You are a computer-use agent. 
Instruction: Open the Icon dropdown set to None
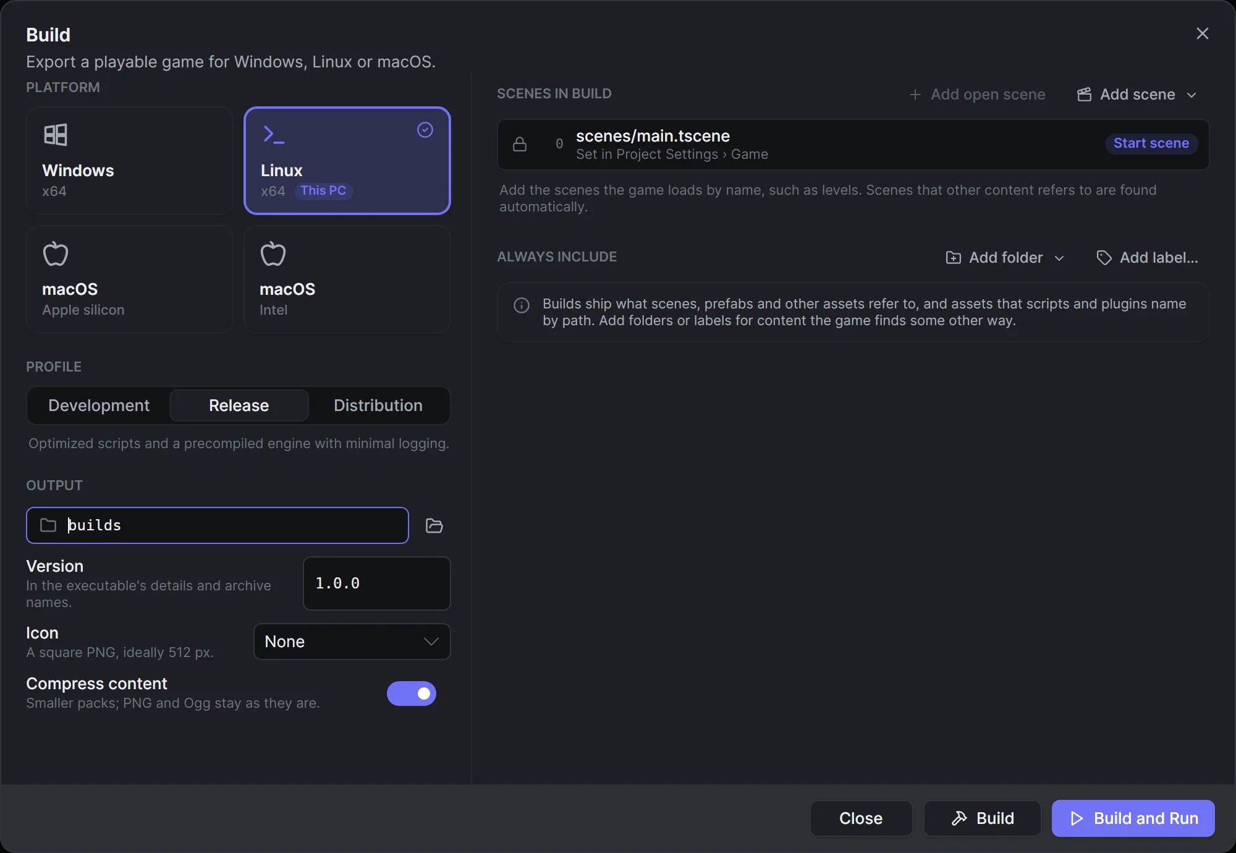[x=352, y=642]
